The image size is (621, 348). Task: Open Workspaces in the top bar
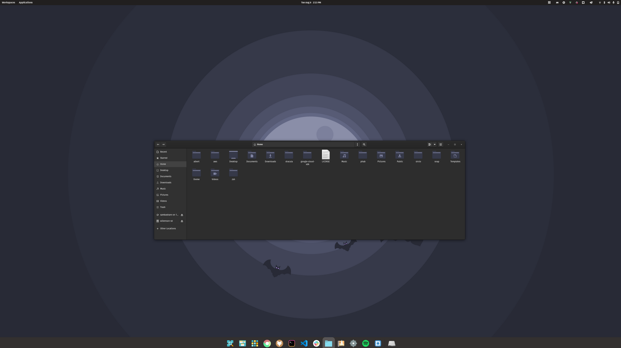[x=8, y=2]
